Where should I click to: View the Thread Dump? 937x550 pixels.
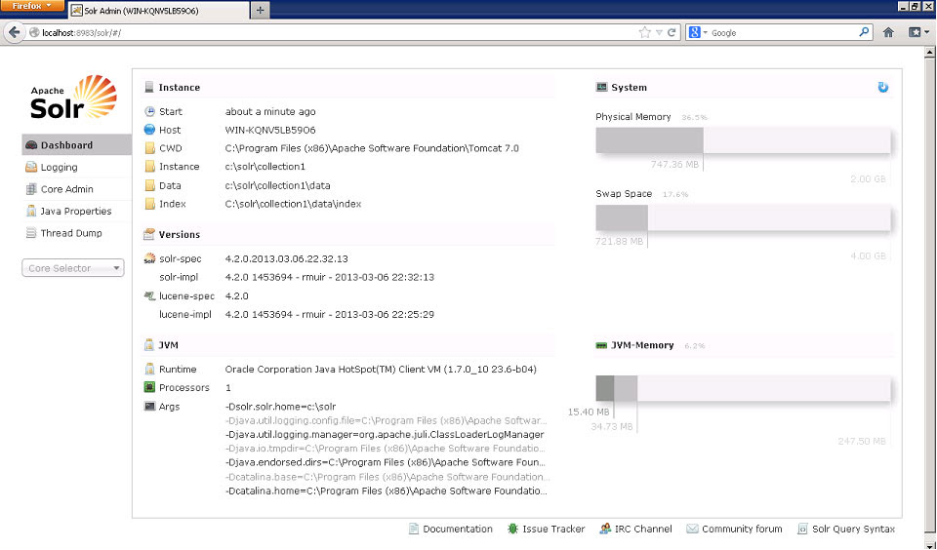[x=76, y=233]
